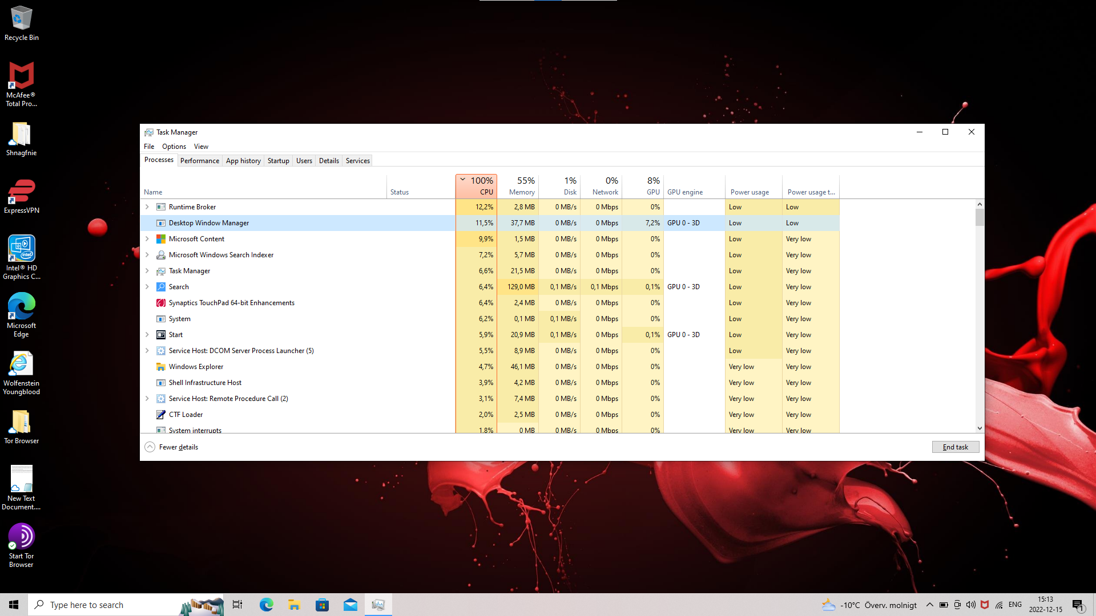The height and width of the screenshot is (616, 1096).
Task: Open the Microsoft Store from the taskbar
Action: pos(322,605)
